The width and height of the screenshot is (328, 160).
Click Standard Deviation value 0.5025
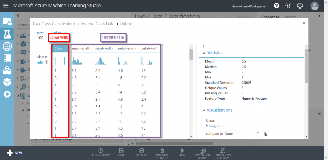click(x=246, y=83)
